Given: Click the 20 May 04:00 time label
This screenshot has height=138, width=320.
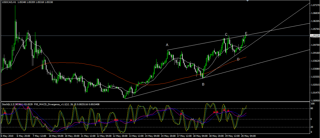Looking at the screenshot, I should point(249,136).
